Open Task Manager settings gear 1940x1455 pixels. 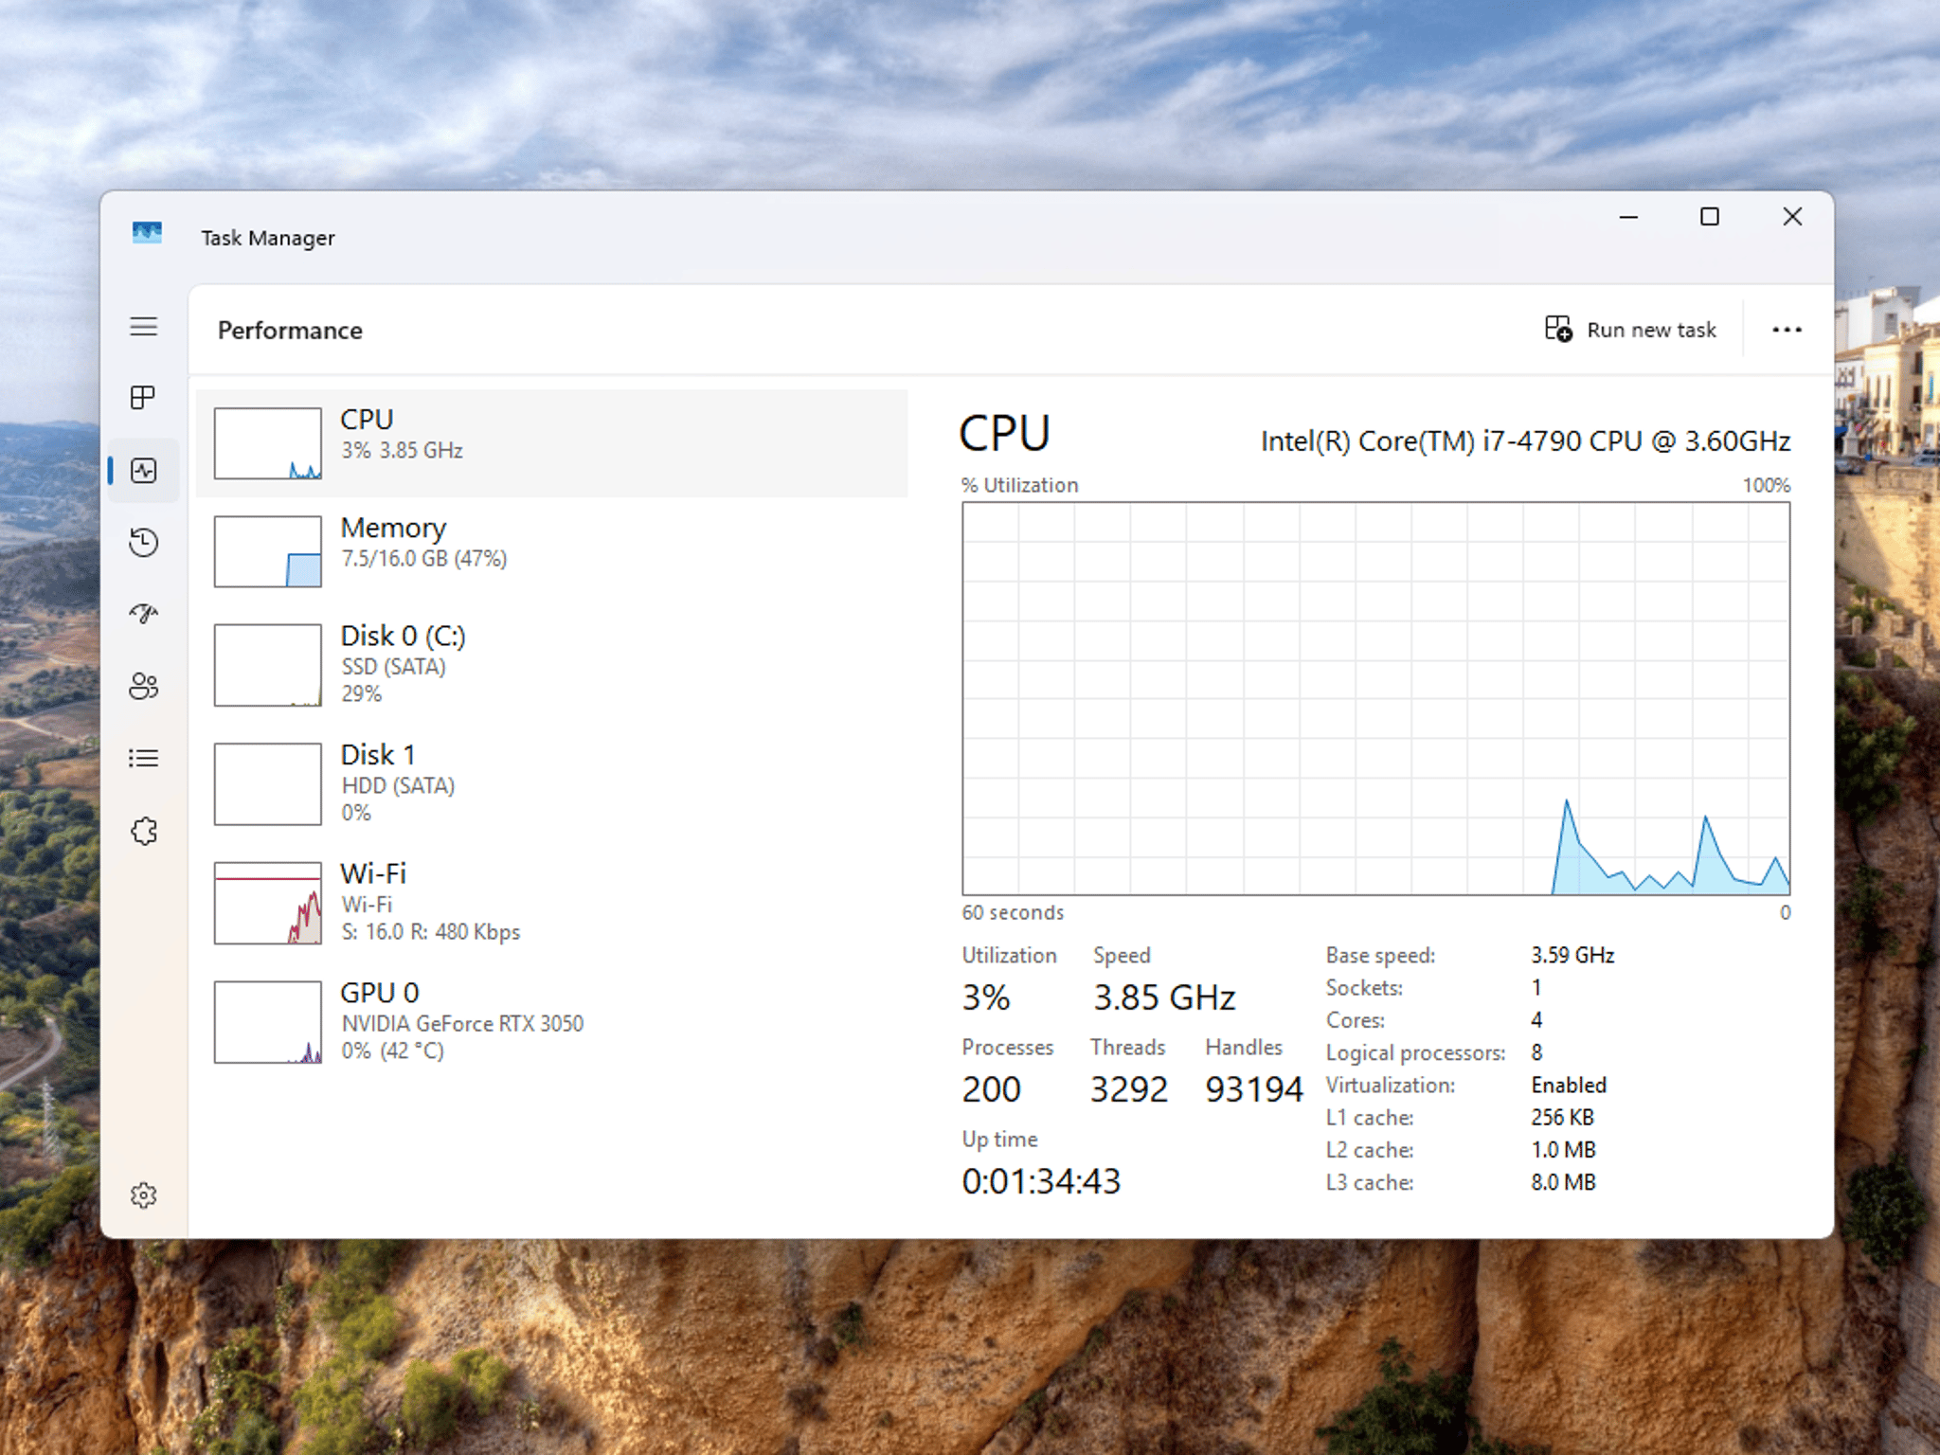pos(144,1195)
